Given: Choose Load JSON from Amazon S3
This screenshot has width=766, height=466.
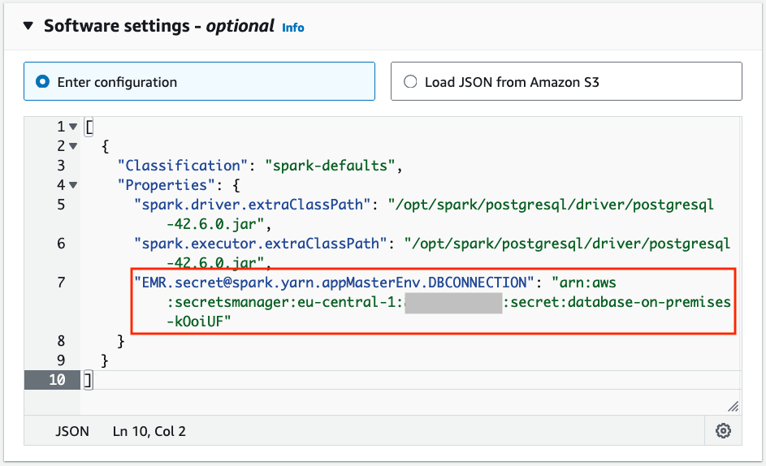Looking at the screenshot, I should (410, 82).
